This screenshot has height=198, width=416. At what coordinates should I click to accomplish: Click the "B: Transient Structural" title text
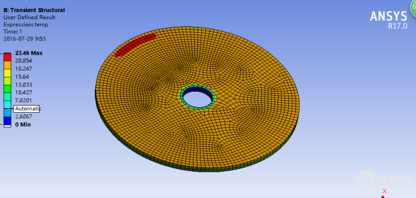click(x=34, y=10)
